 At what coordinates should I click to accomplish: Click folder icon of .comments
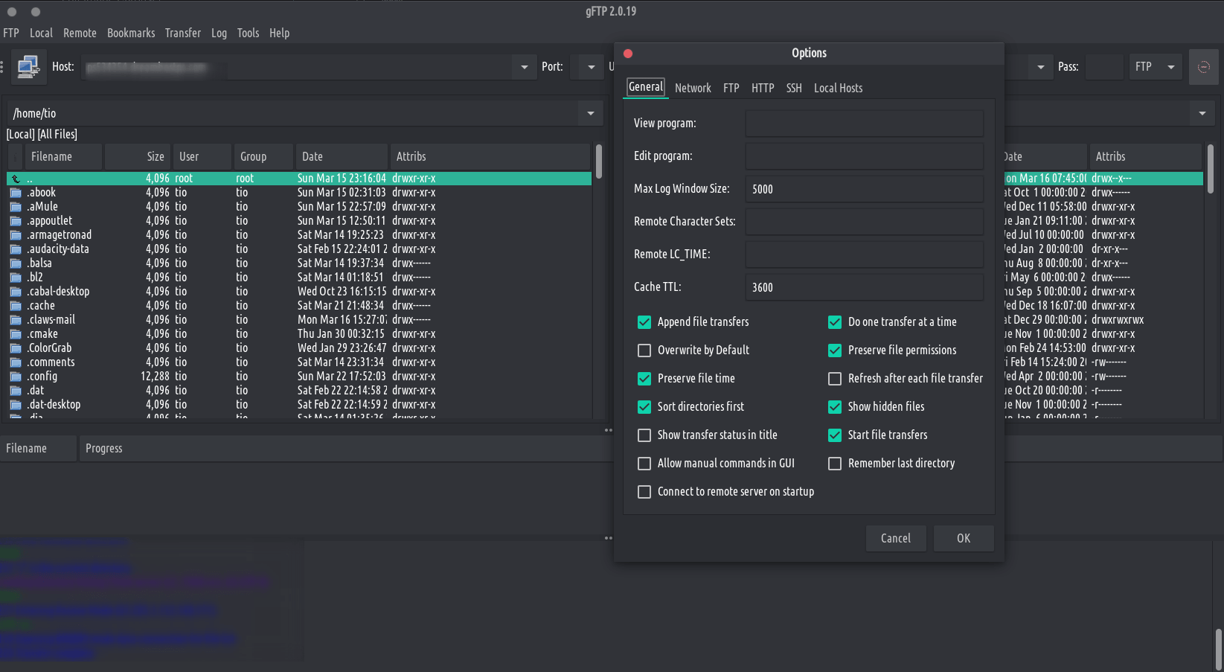(x=16, y=362)
